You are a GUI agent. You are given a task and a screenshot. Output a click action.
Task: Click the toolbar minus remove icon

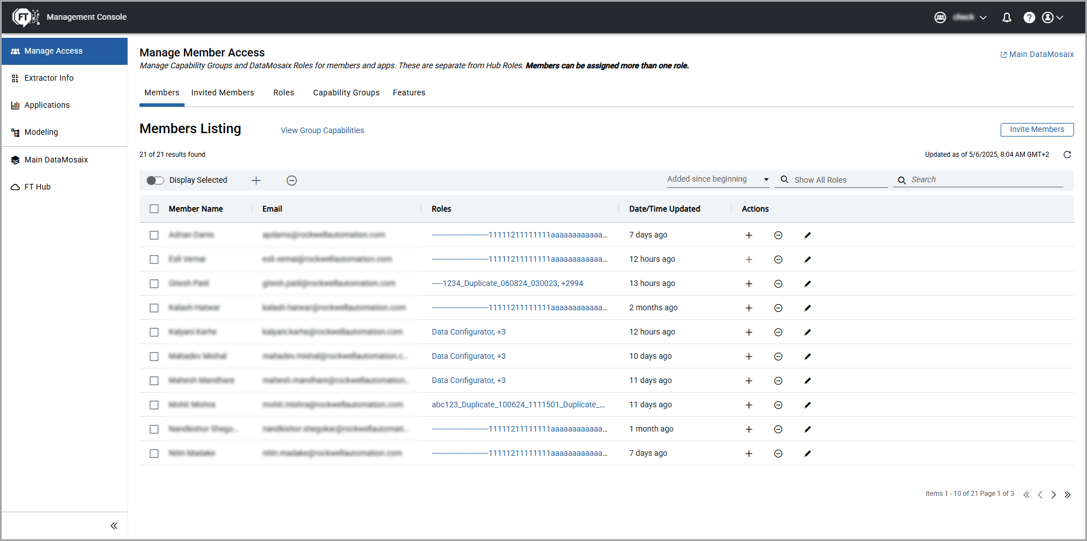coord(291,181)
